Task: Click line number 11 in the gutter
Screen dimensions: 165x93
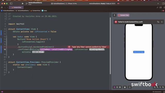Action: [x=5, y=32]
